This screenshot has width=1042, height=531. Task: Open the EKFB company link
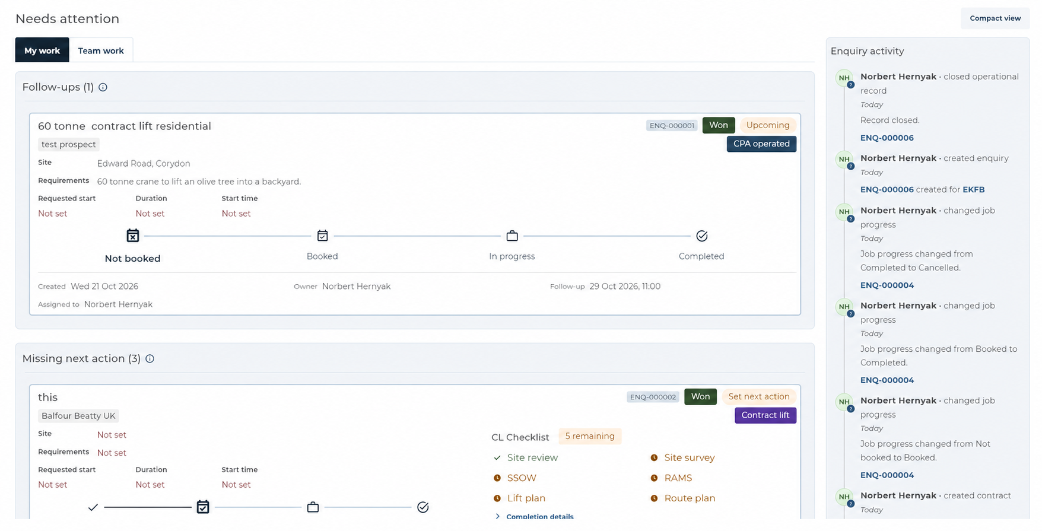(973, 190)
